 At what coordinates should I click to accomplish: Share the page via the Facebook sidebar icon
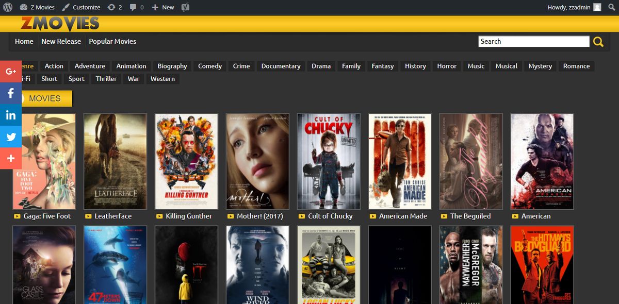coord(11,93)
